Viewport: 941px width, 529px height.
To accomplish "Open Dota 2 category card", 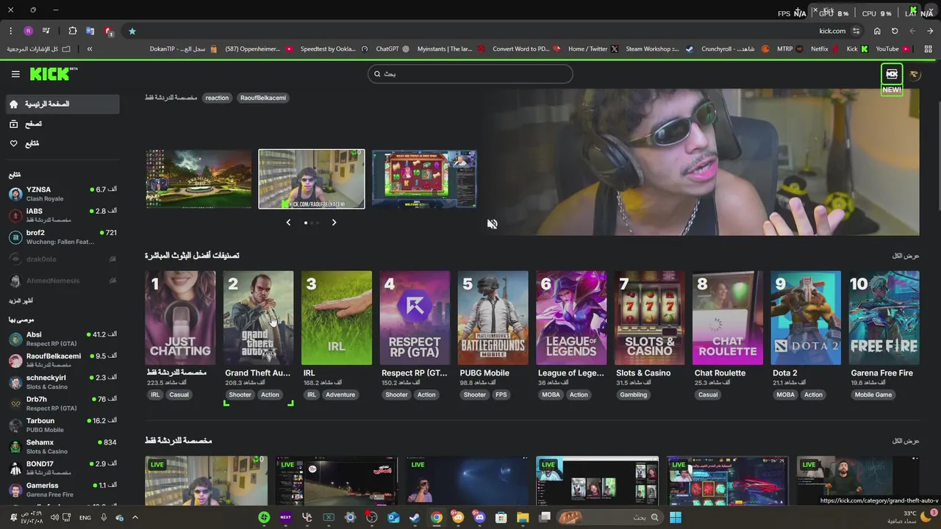I will [806, 318].
